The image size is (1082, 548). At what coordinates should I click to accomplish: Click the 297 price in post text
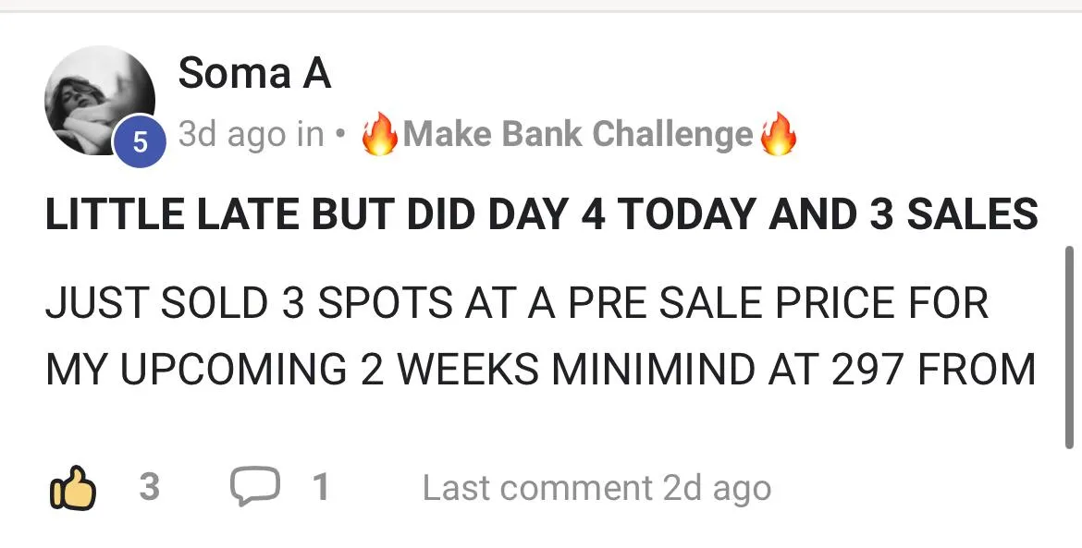click(866, 370)
